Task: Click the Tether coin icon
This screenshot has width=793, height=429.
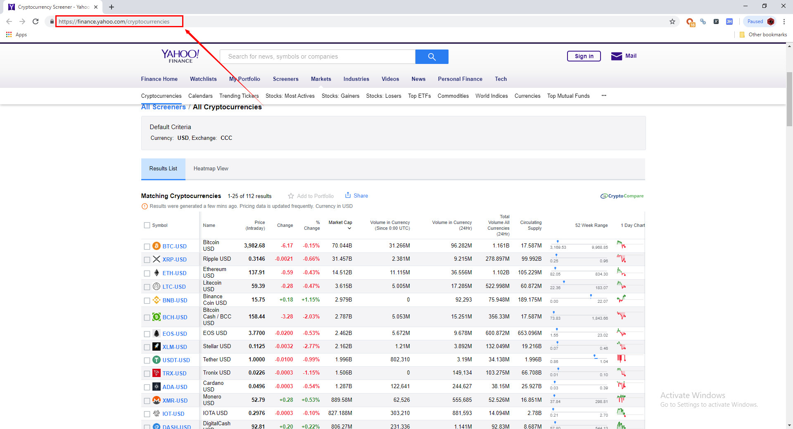Action: click(157, 360)
